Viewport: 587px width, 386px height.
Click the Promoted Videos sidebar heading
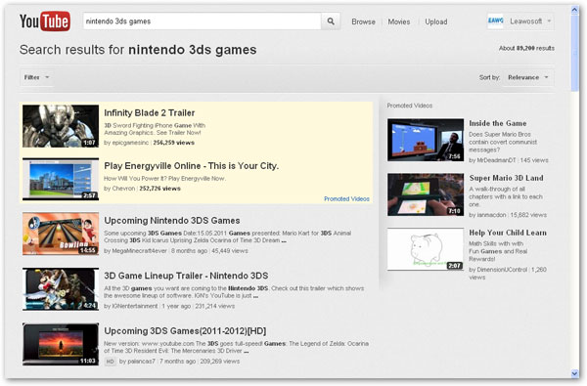(410, 106)
